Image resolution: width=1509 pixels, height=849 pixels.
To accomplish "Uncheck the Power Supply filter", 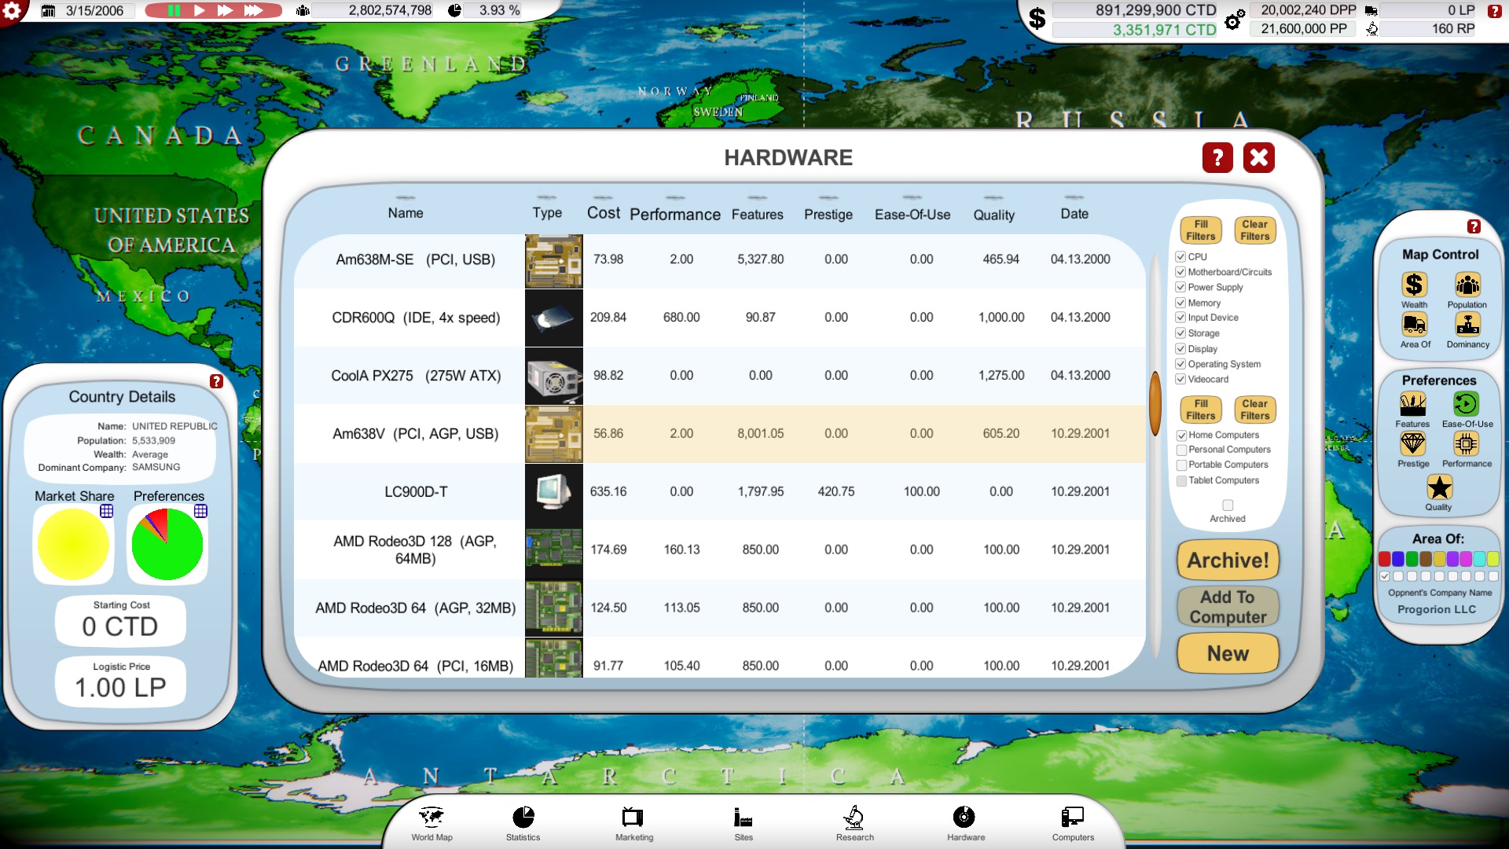I will [1180, 288].
